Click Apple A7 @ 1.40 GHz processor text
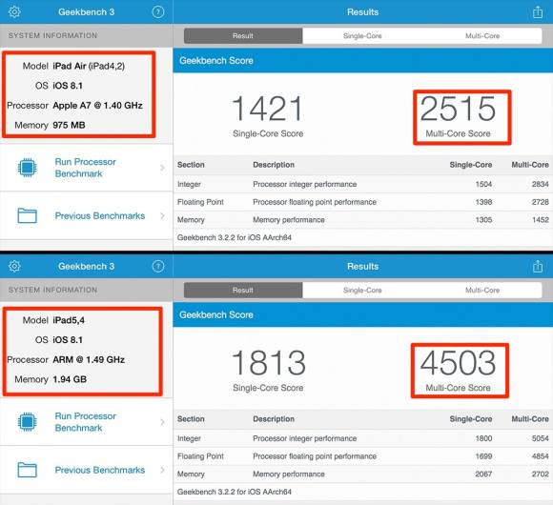 click(97, 106)
